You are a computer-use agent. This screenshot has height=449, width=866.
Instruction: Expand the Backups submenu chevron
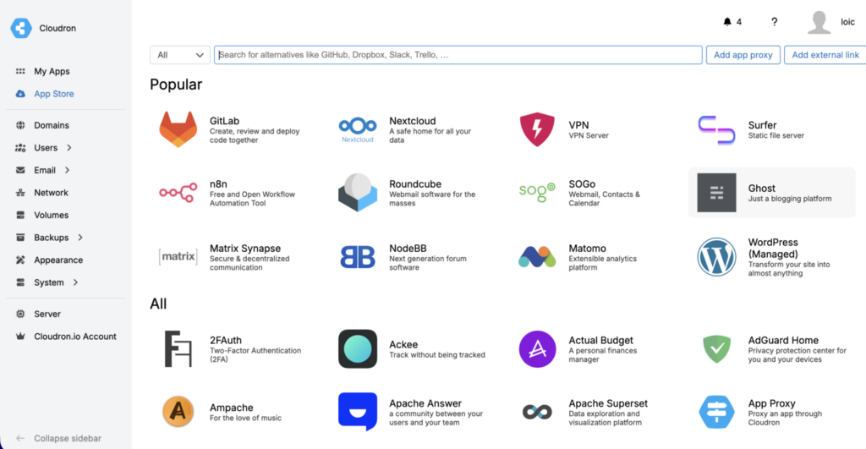(x=80, y=238)
